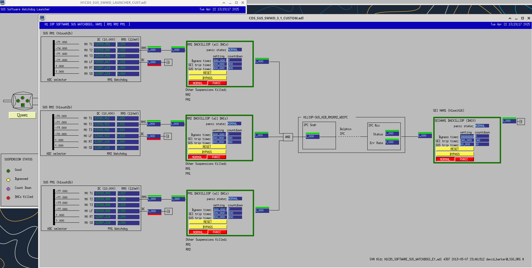Open window menu icon of CDS_SUS_SWWD_3_1_CUSTOM.adl

pyautogui.click(x=42, y=18)
